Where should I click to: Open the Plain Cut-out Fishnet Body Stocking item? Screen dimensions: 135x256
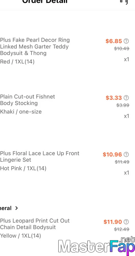point(28,100)
